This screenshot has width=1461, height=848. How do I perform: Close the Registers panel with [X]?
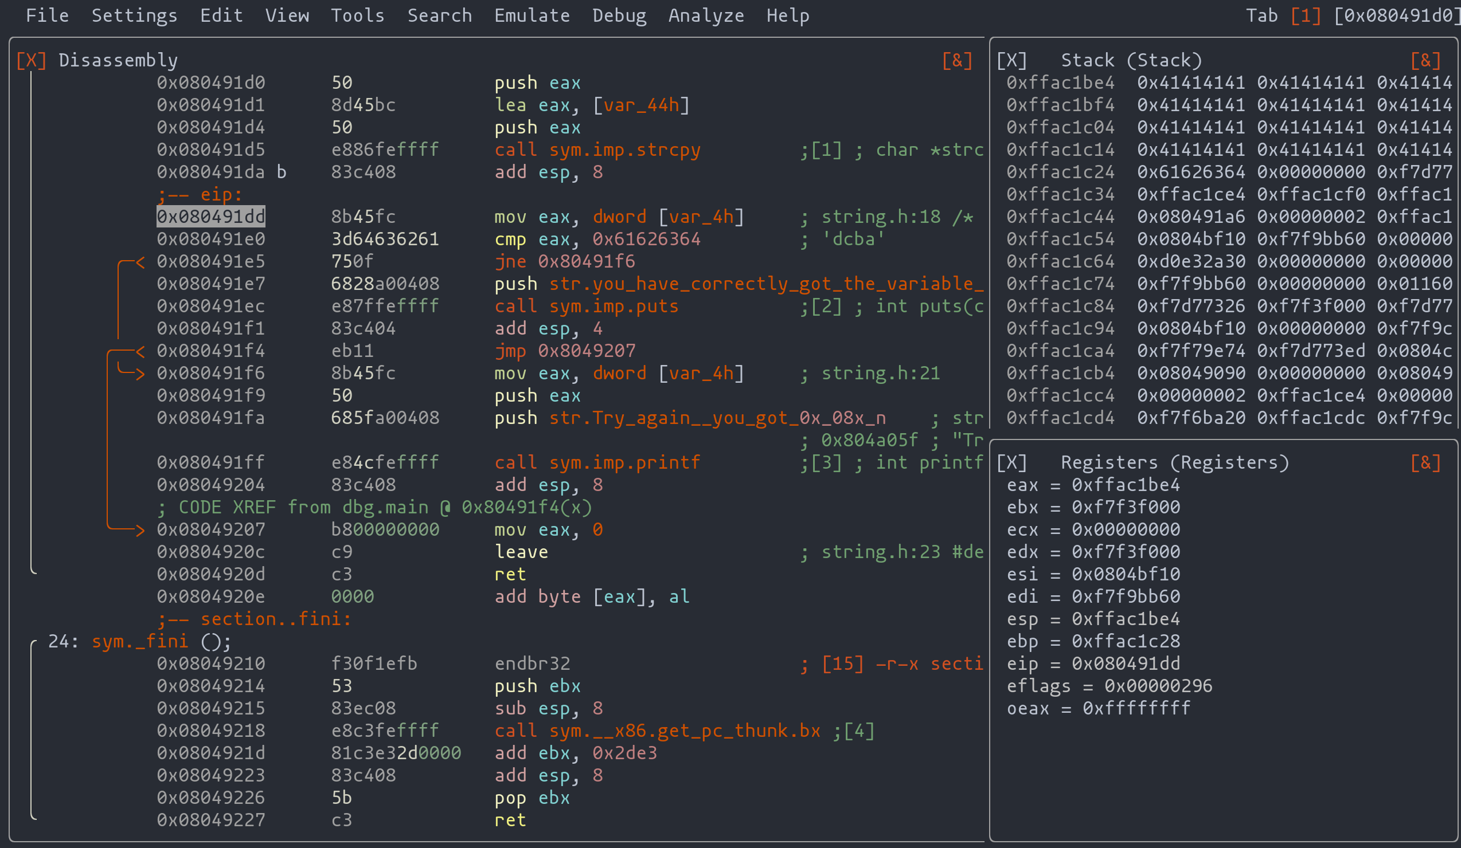click(1011, 462)
